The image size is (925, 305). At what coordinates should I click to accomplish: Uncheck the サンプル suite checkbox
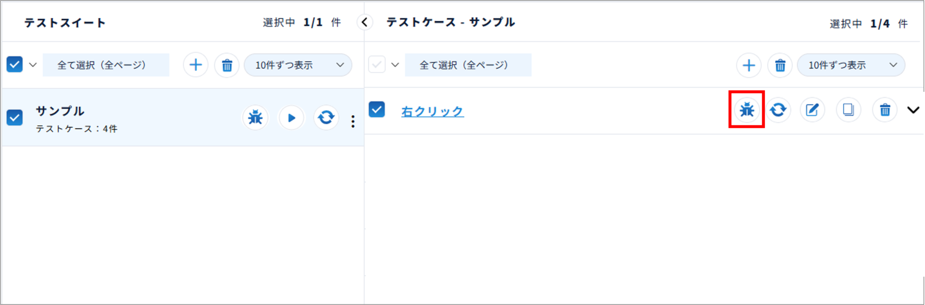point(14,117)
